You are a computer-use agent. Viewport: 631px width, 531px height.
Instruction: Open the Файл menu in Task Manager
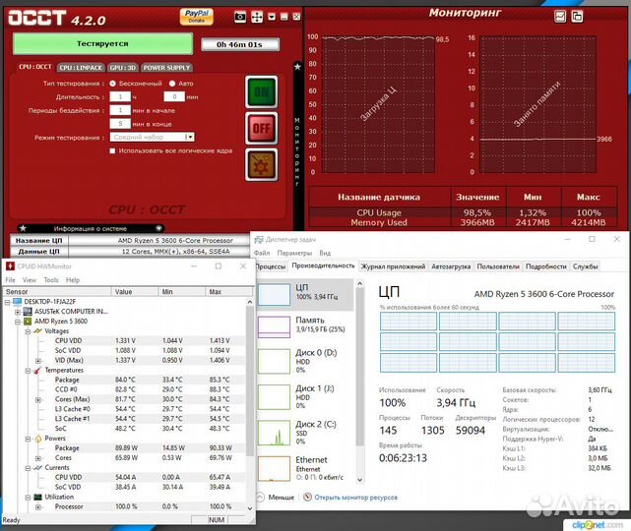click(262, 253)
